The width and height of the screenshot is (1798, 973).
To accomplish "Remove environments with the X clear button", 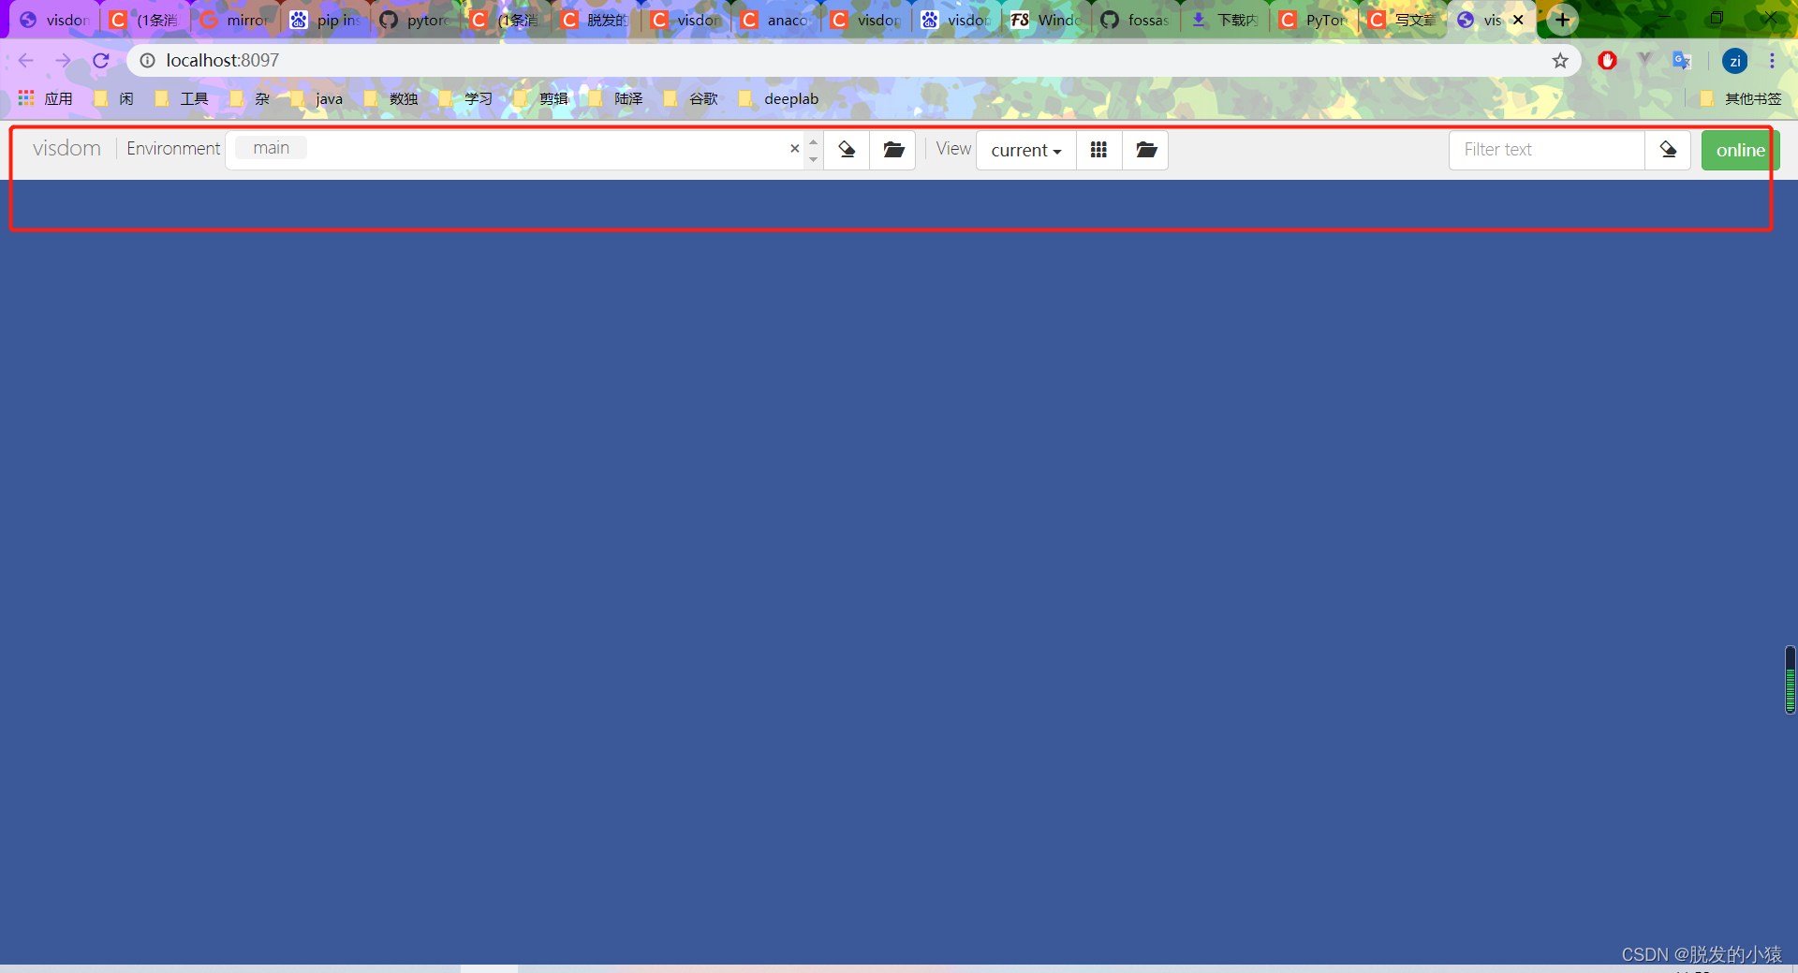I will coord(794,148).
